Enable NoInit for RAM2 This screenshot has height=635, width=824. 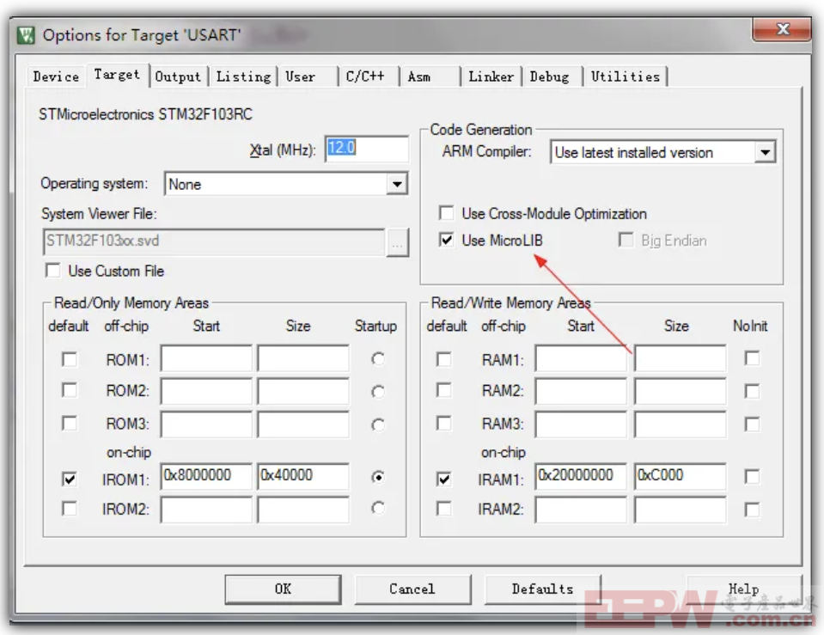(x=752, y=391)
